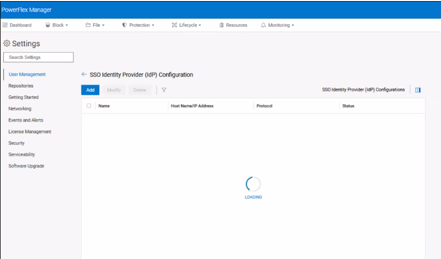Select User Management in settings sidebar

click(x=27, y=74)
